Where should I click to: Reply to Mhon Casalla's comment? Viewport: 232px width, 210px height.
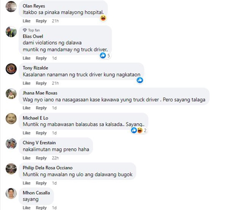pyautogui.click(x=41, y=208)
